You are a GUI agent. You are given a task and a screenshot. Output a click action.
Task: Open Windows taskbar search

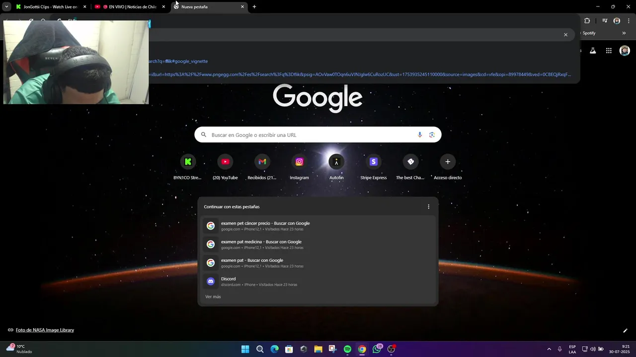click(260, 349)
